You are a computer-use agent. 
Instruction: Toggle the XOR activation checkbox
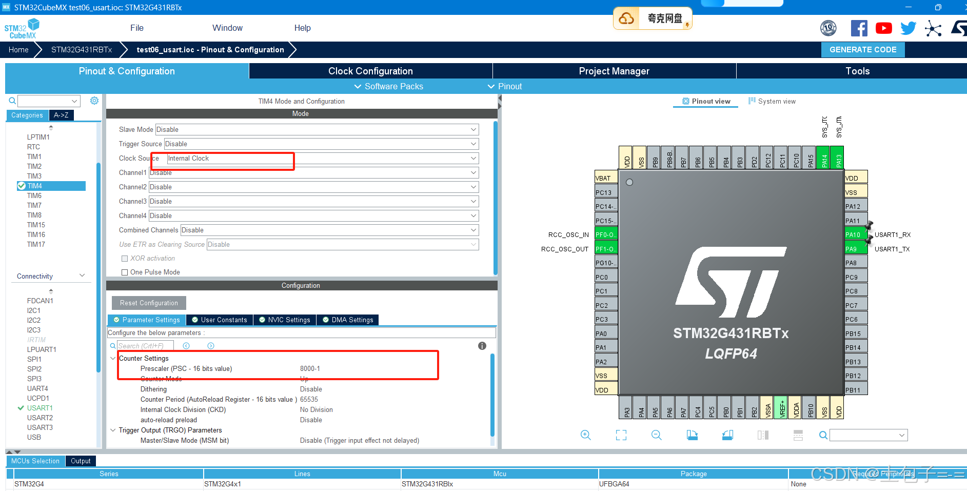click(x=124, y=259)
